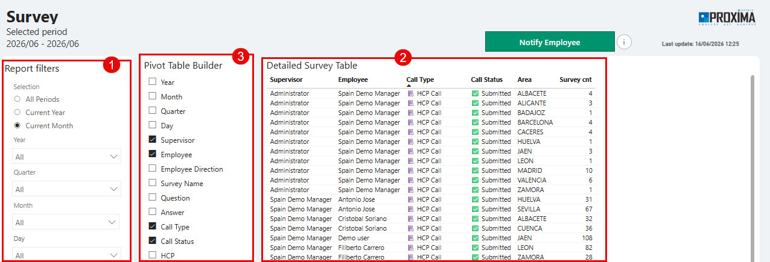Click the info icon next to Notify Employee
The image size is (770, 262).
(625, 42)
